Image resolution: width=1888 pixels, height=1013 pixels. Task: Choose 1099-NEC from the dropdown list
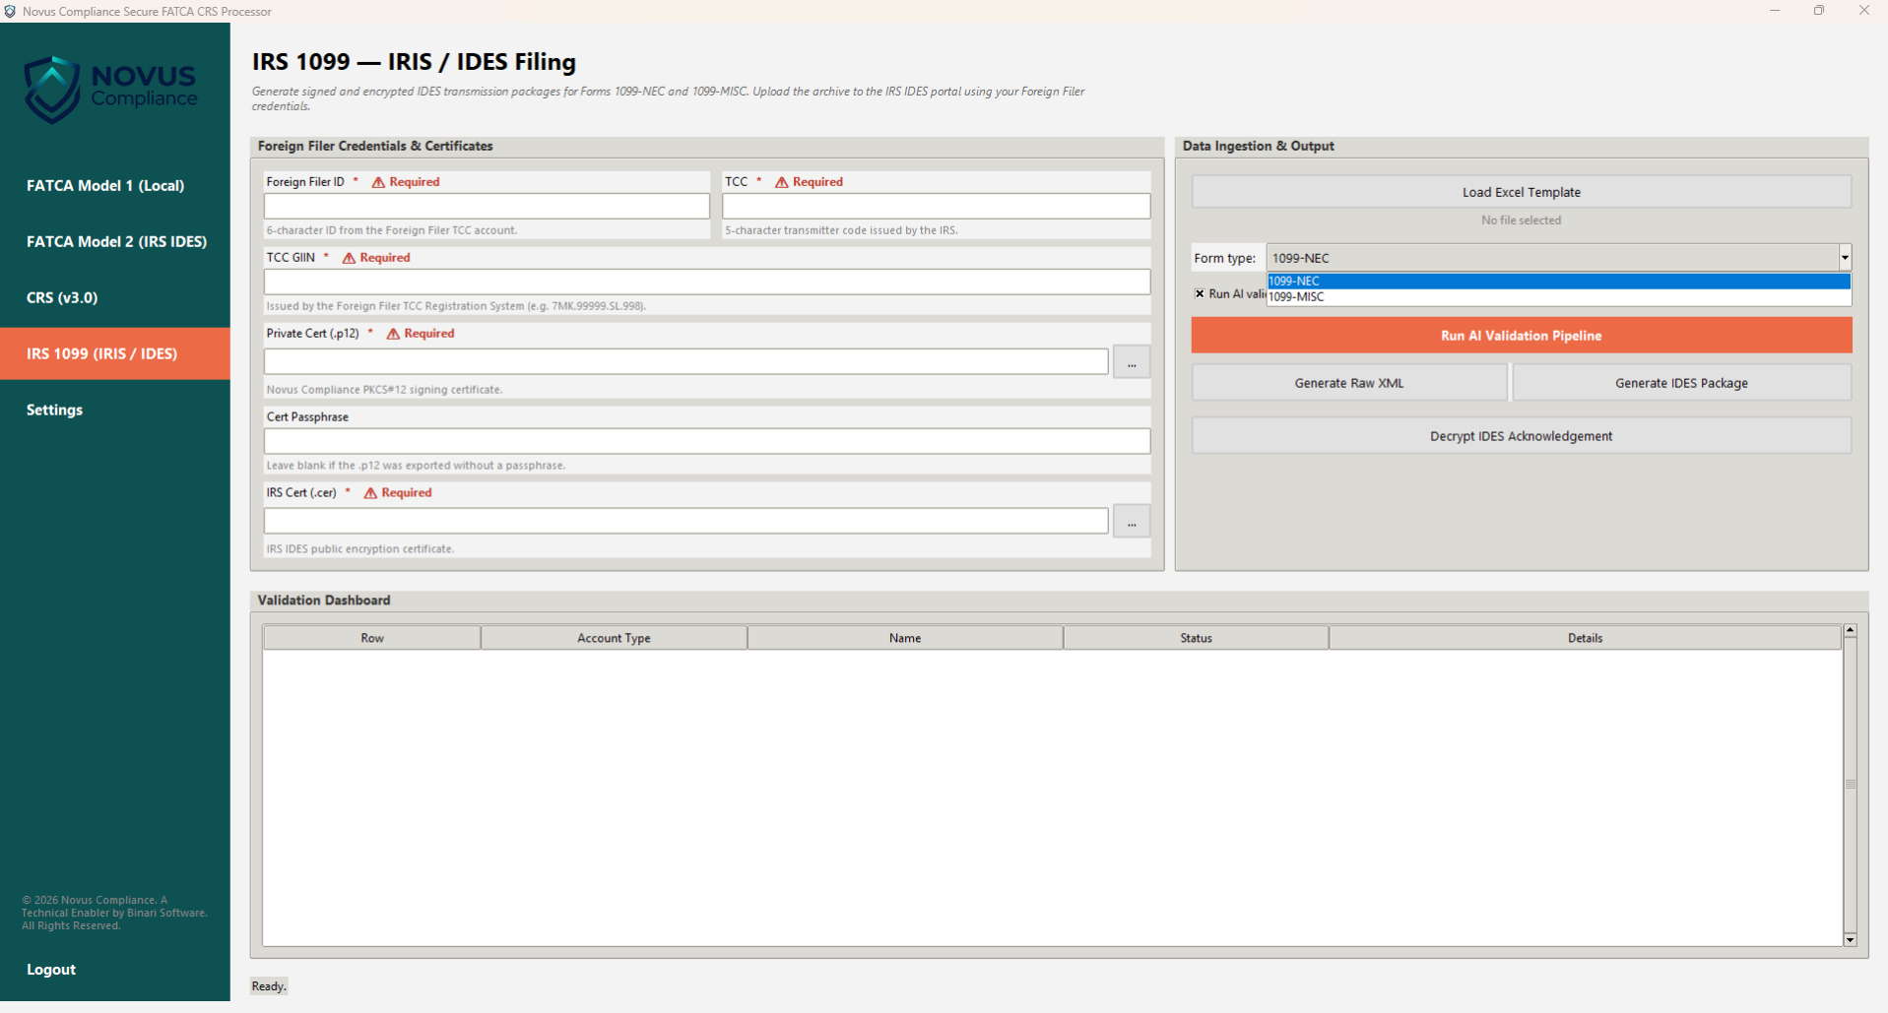tap(1559, 282)
